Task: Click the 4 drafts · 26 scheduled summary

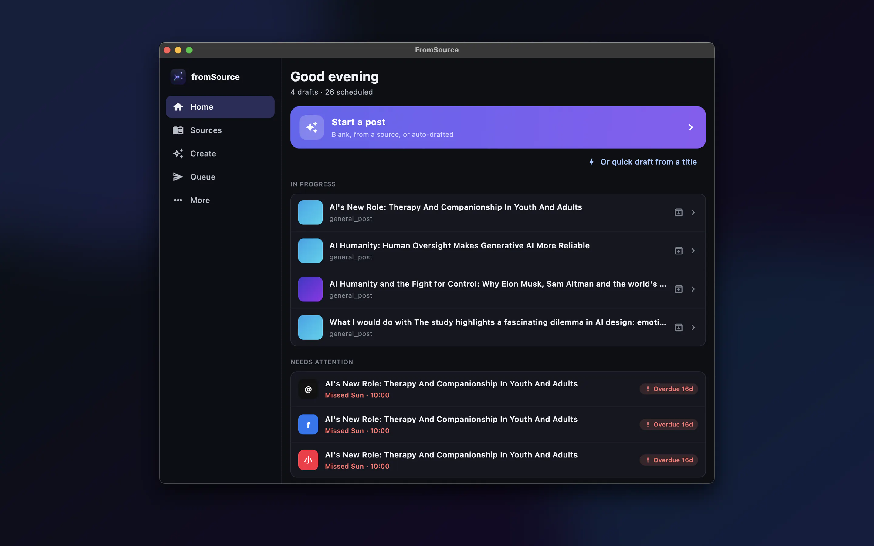Action: pos(331,92)
